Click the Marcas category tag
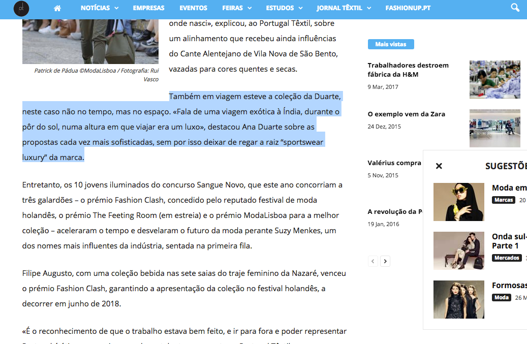This screenshot has width=527, height=344. point(504,200)
